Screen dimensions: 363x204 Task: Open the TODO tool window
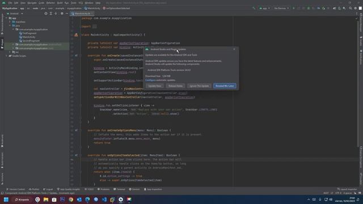89,189
